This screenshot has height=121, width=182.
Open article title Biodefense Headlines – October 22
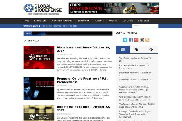pos(83,109)
